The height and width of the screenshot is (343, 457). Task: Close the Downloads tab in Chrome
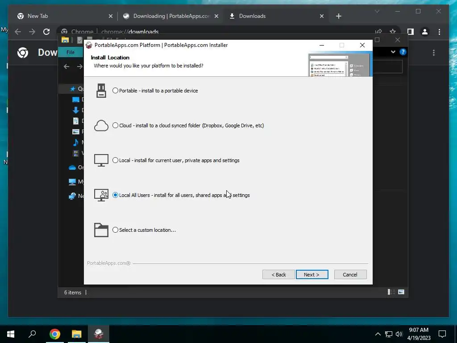(322, 16)
